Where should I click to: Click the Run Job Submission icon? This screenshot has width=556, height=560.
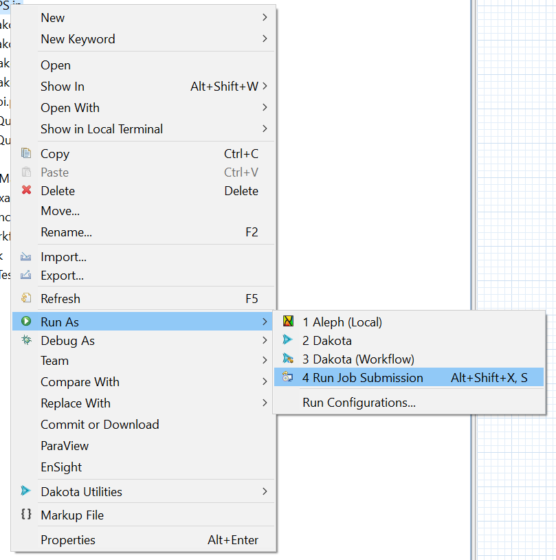[288, 377]
